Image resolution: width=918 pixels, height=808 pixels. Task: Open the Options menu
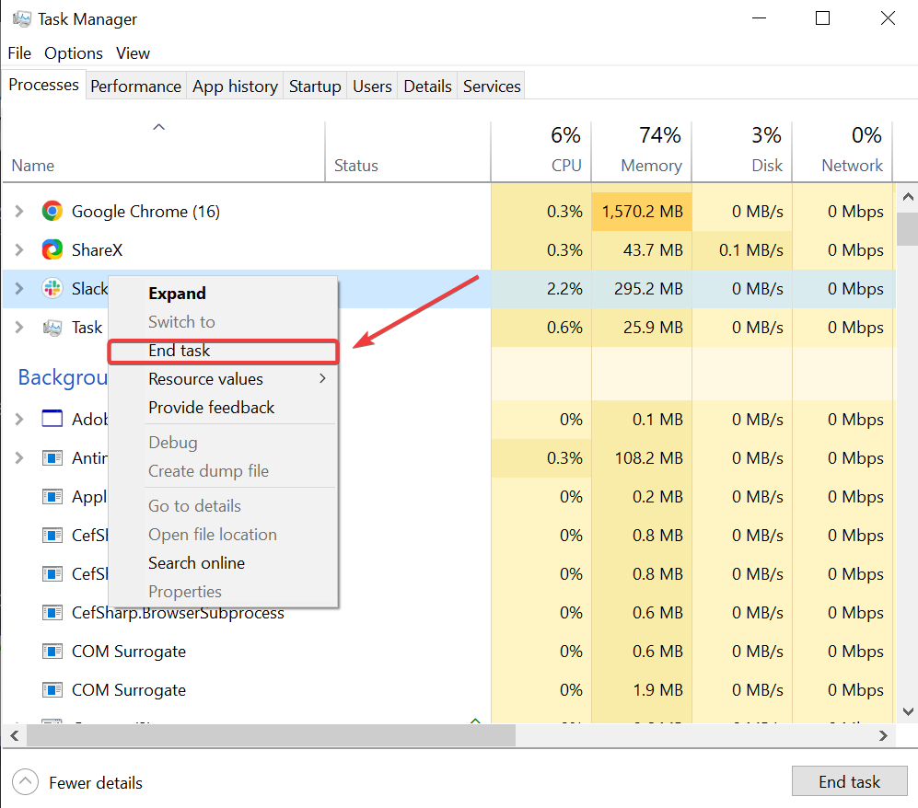(74, 53)
